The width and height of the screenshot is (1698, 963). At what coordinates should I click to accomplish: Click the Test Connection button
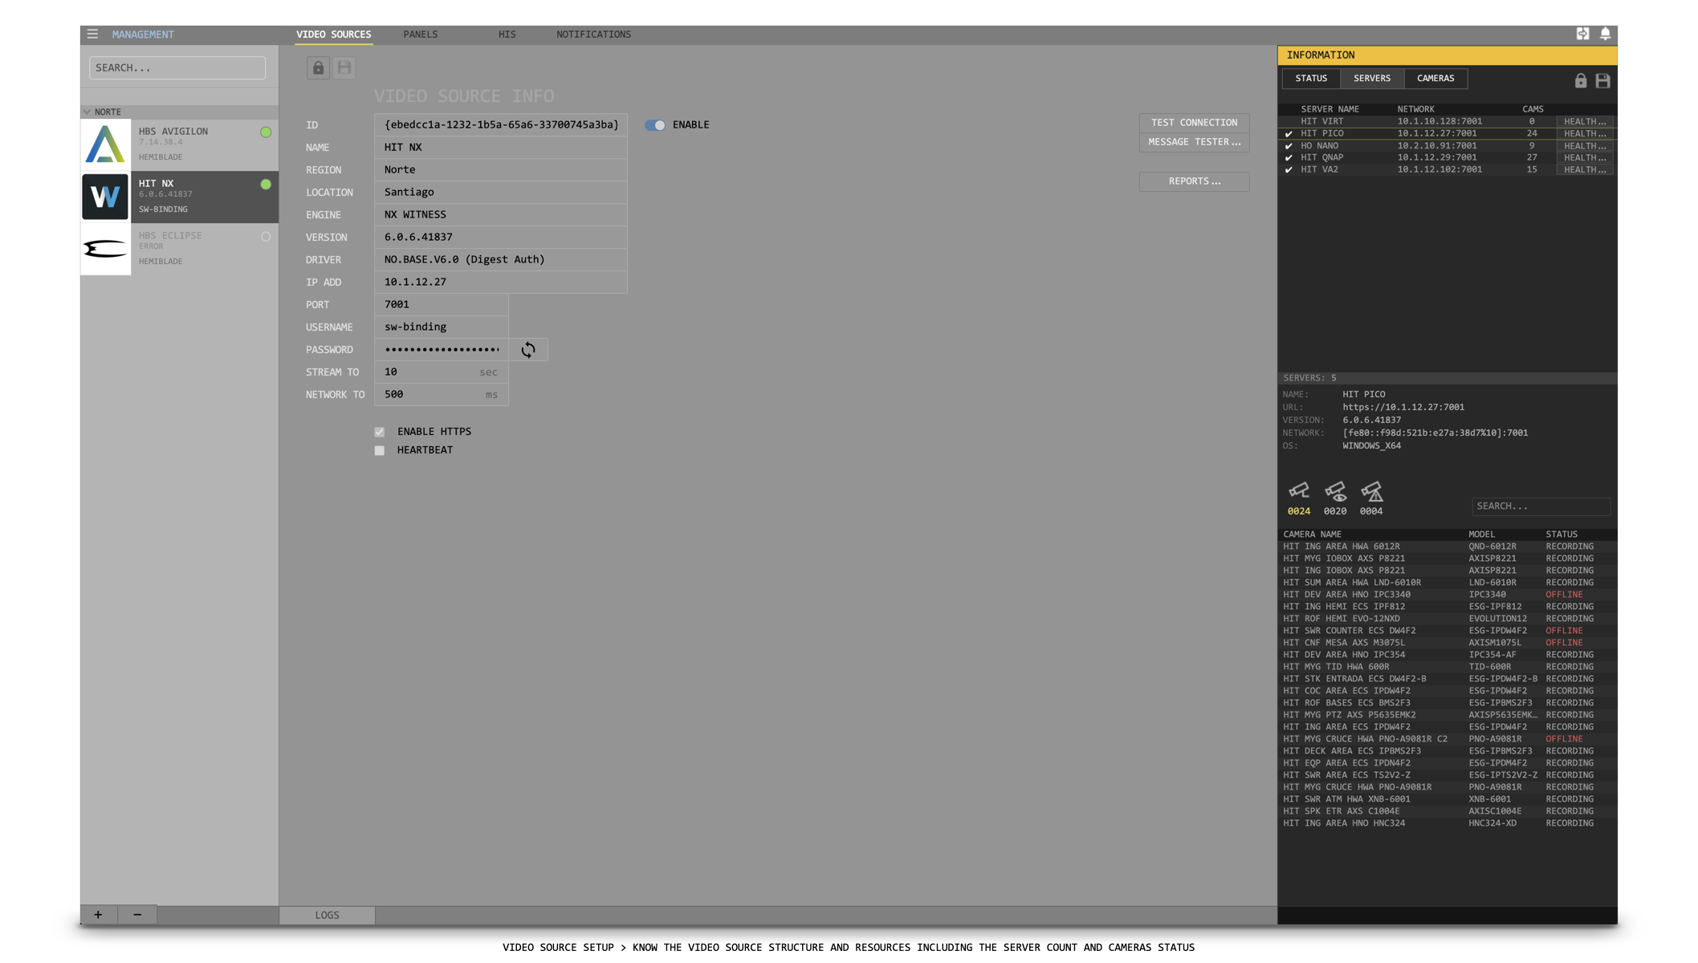tap(1194, 122)
